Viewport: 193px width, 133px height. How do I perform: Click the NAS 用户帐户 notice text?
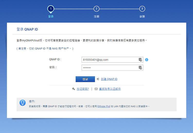click(x=45, y=48)
